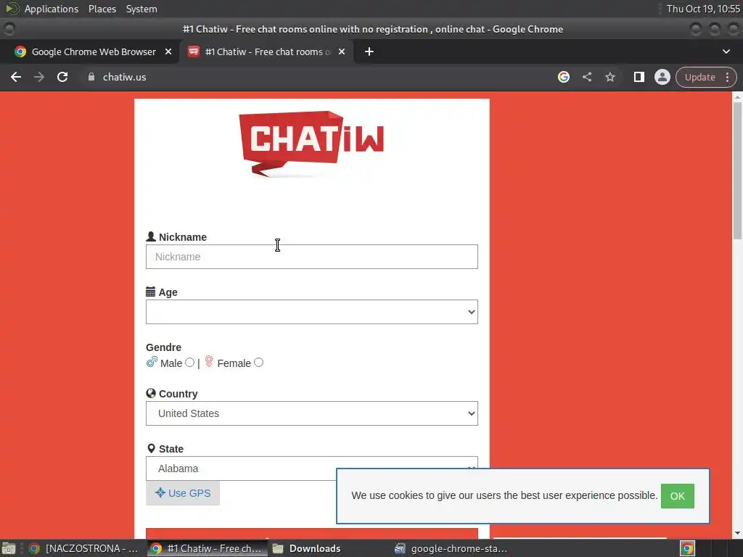Click the Nickname label
The width and height of the screenshot is (743, 557).
coord(182,237)
